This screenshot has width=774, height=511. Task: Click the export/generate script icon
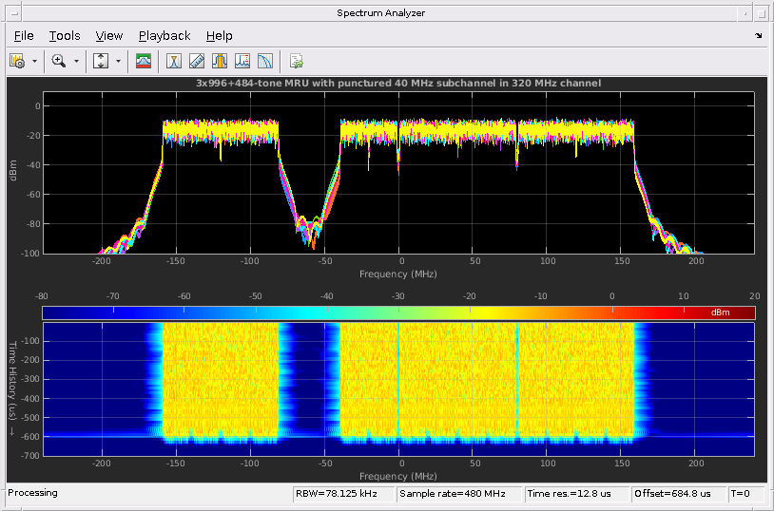point(297,61)
